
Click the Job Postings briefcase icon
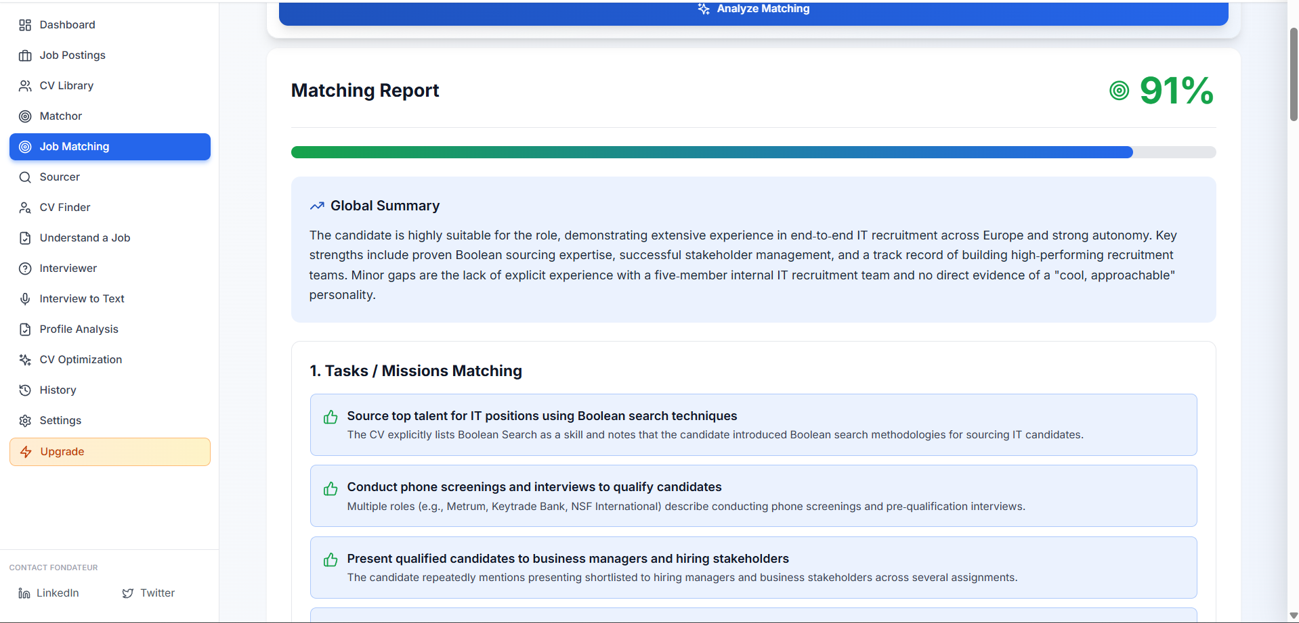click(25, 55)
